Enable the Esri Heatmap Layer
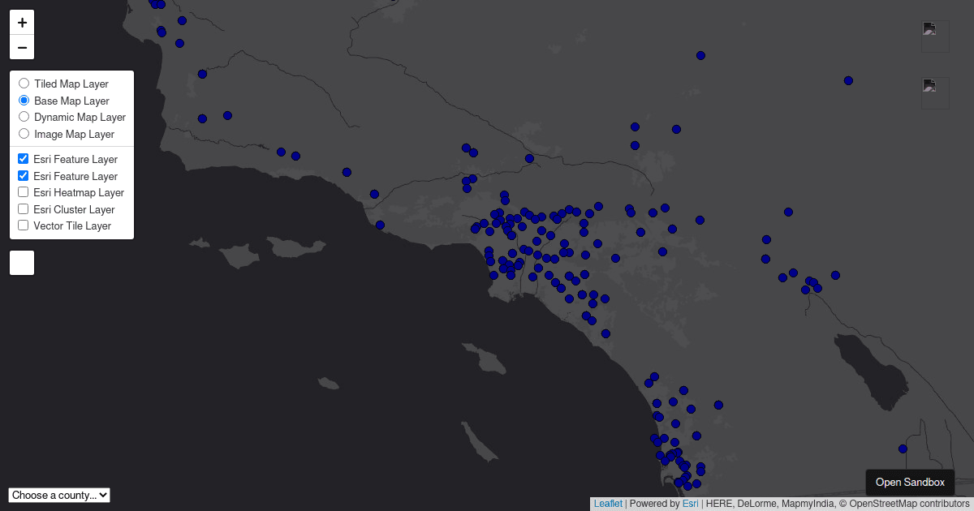Screen dimensions: 974x511 23,191
